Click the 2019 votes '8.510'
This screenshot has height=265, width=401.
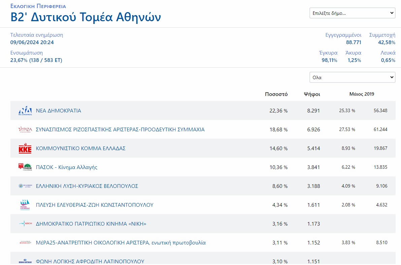pos(381,242)
